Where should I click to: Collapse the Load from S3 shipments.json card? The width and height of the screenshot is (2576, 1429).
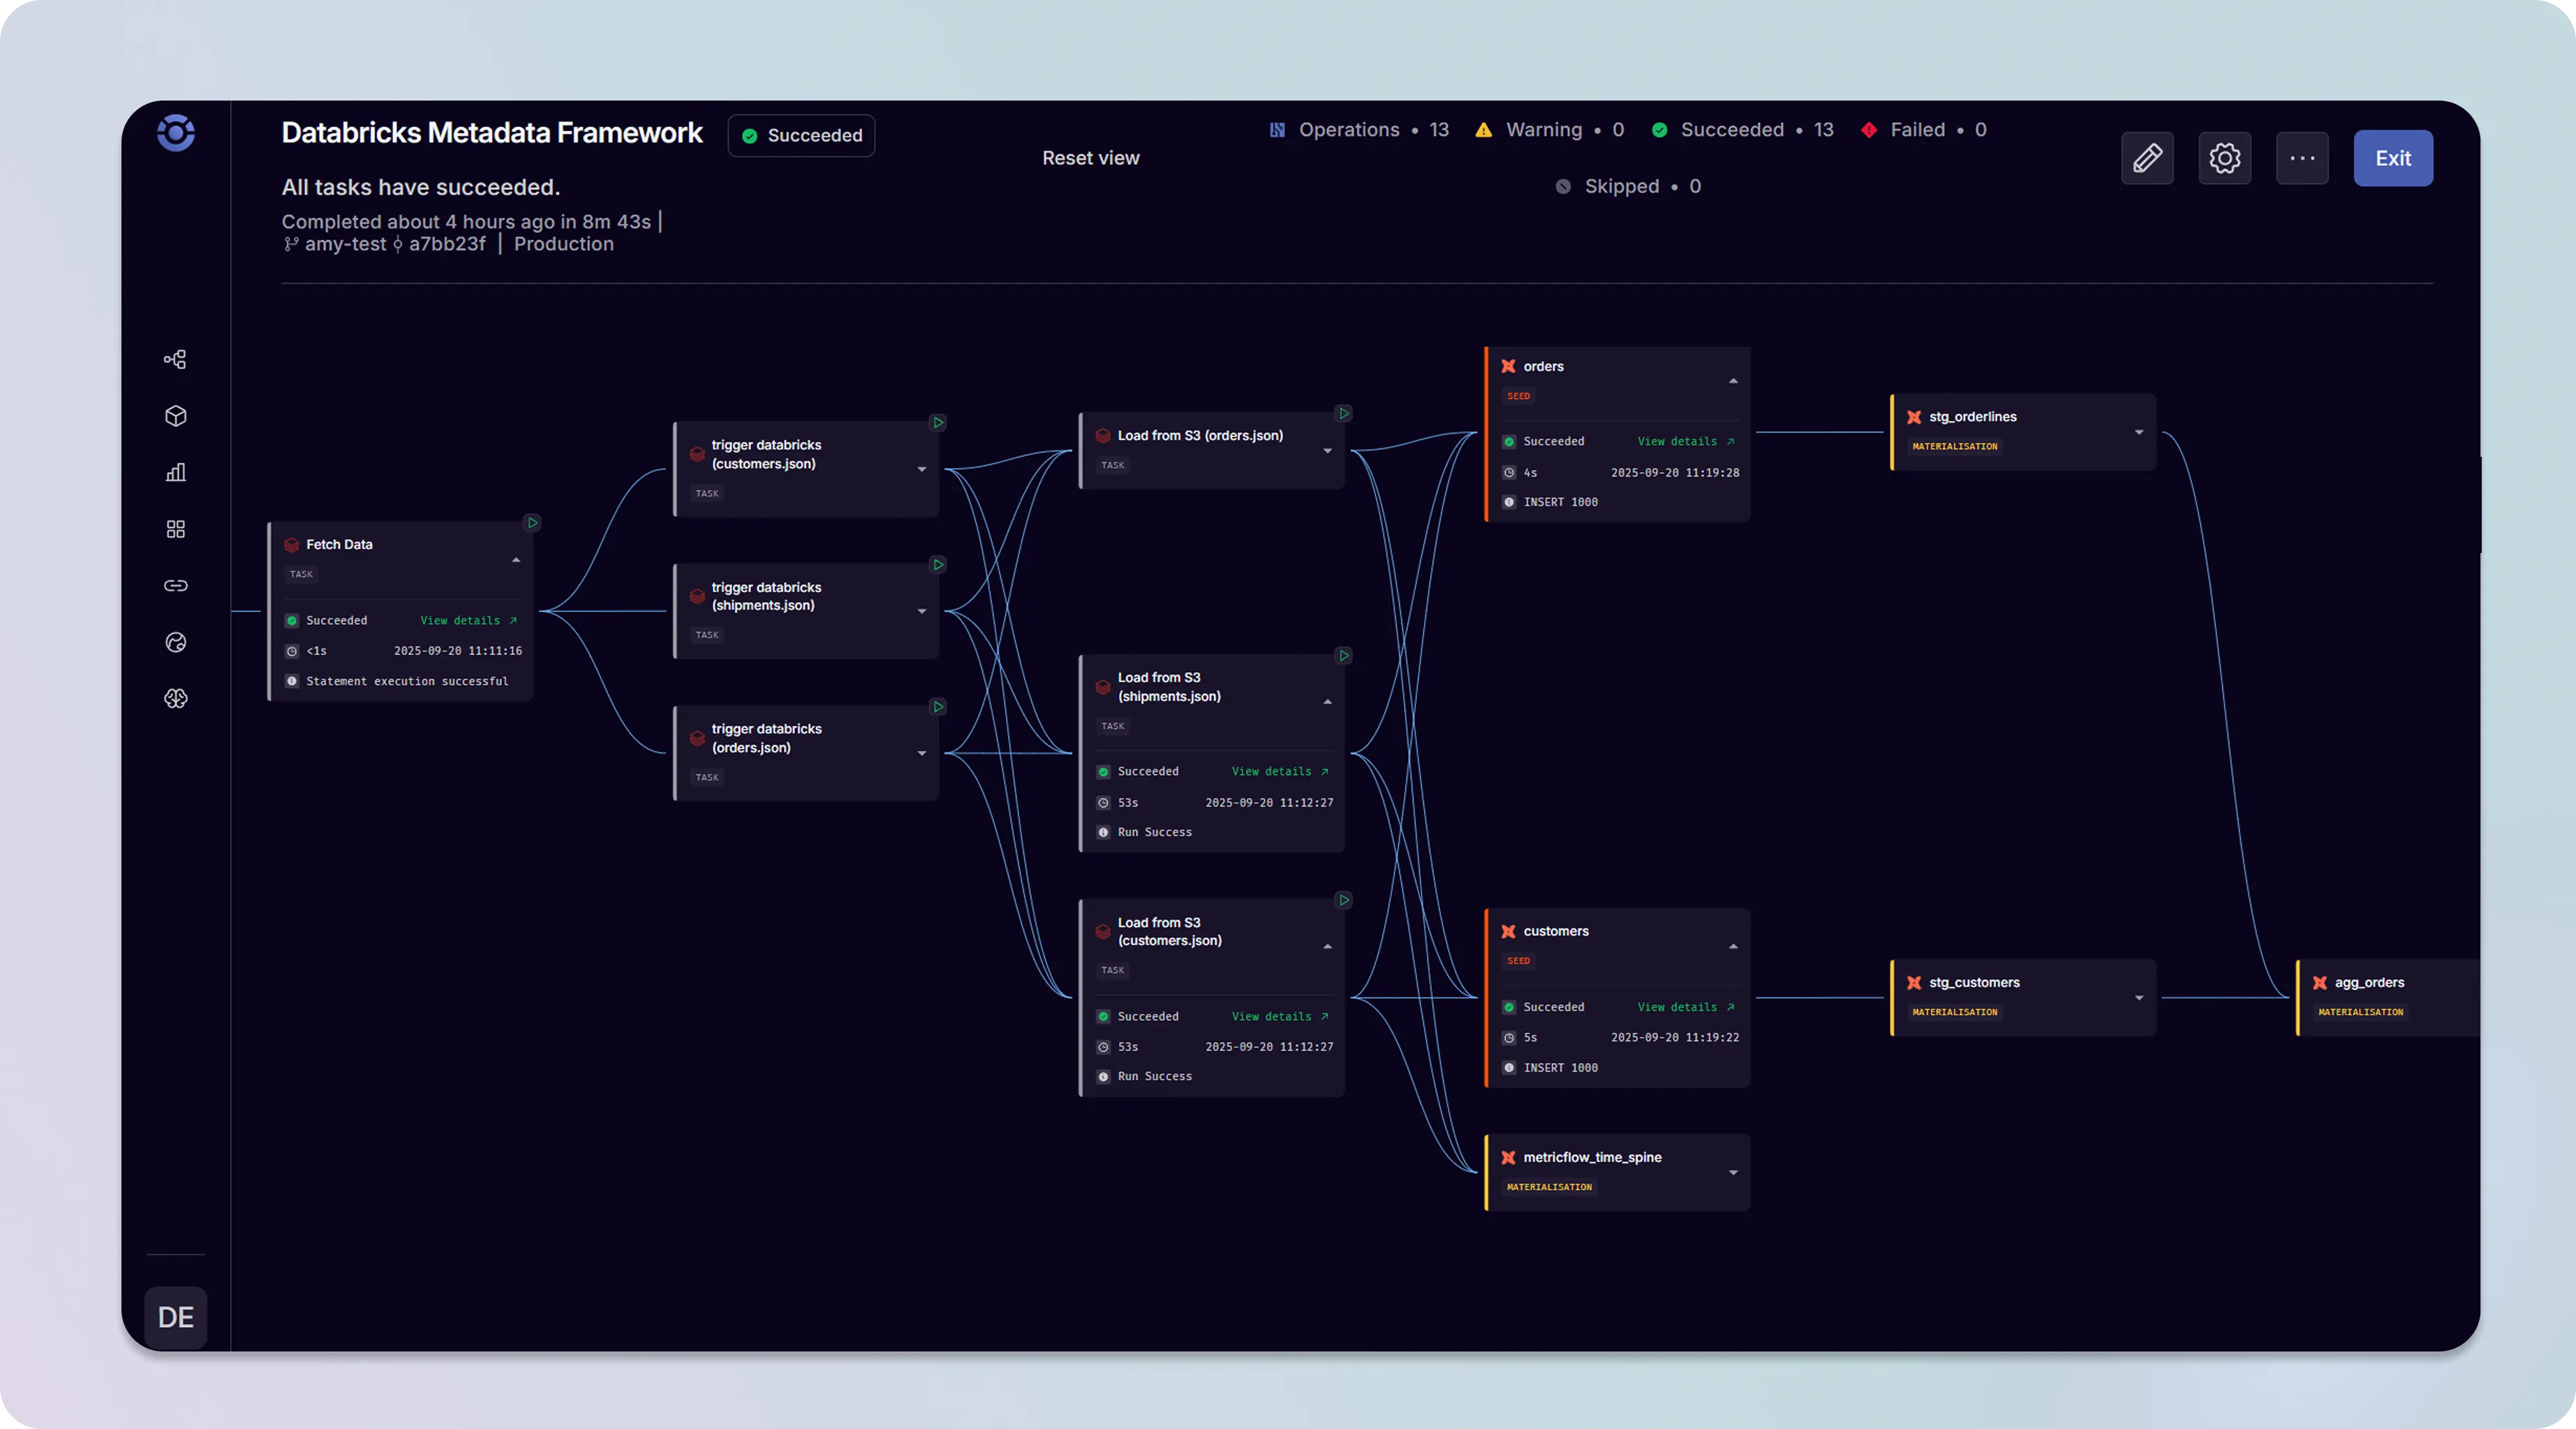[x=1327, y=701]
